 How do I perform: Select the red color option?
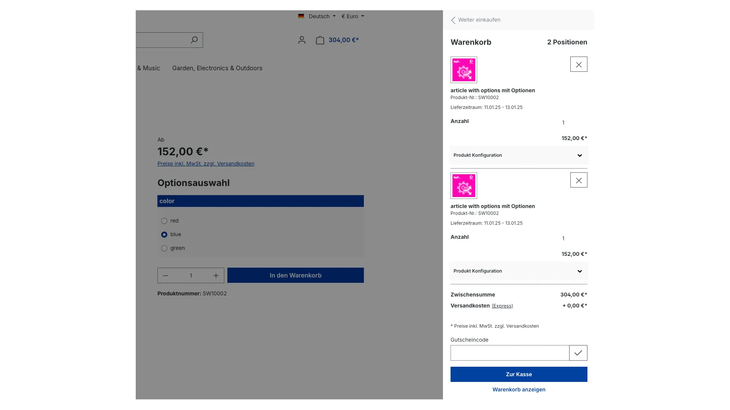tap(164, 221)
